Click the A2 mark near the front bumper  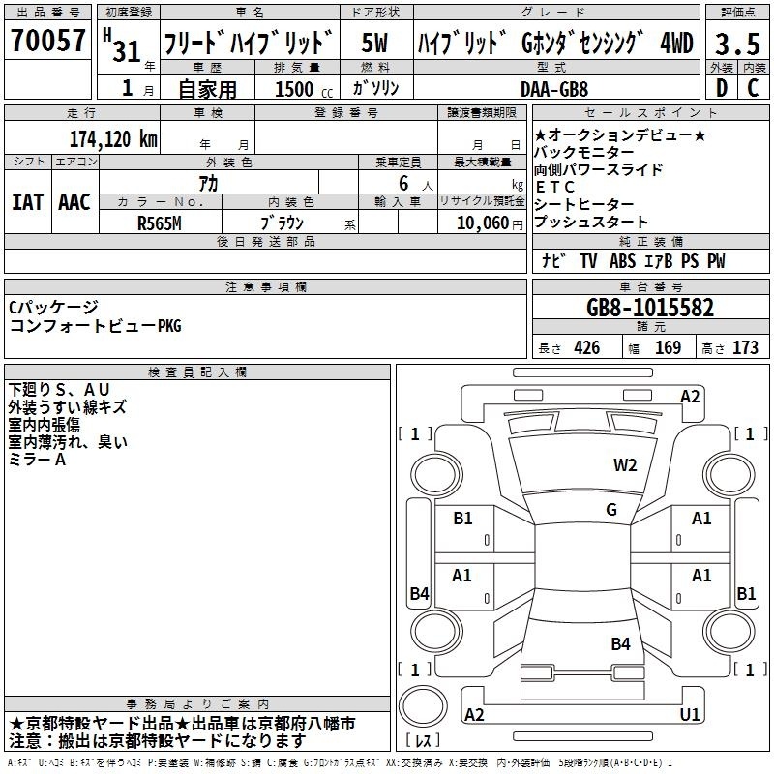(x=690, y=396)
